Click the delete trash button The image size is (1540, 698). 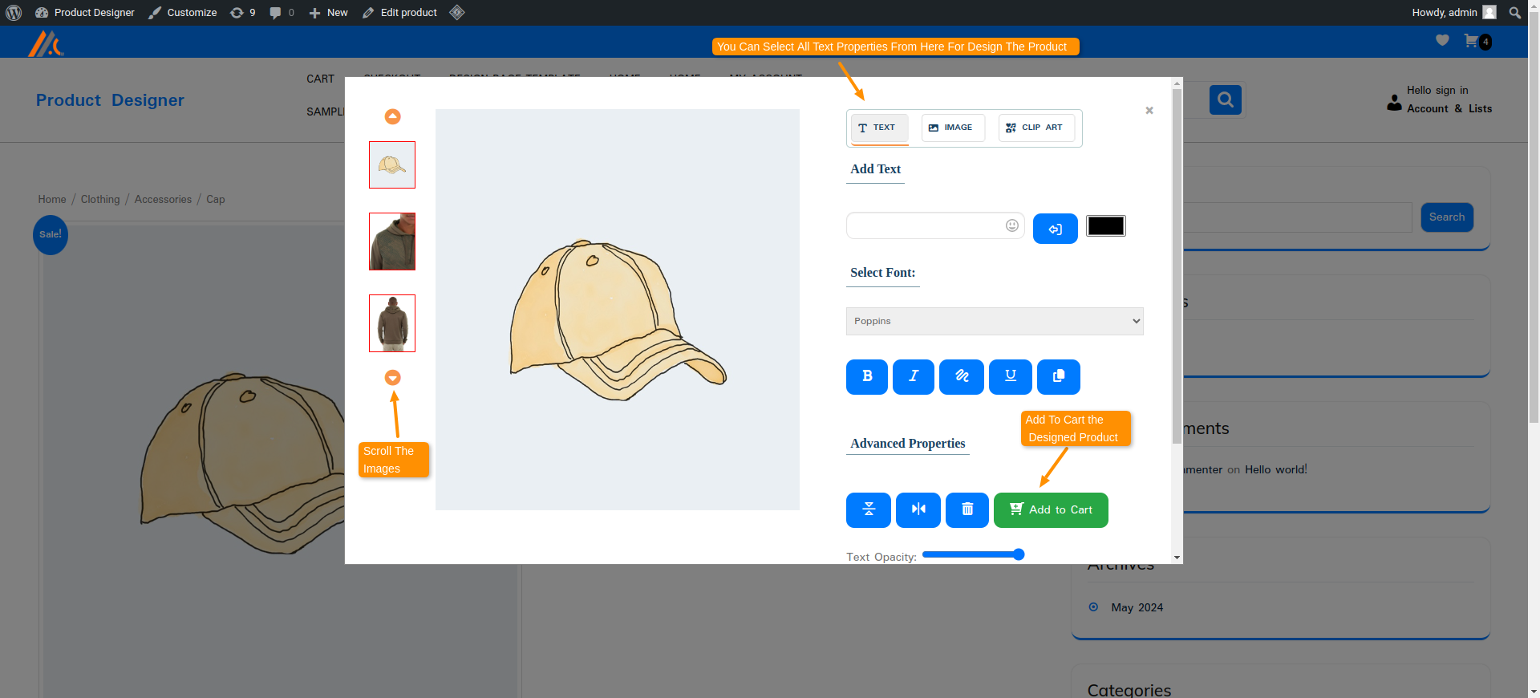(967, 510)
